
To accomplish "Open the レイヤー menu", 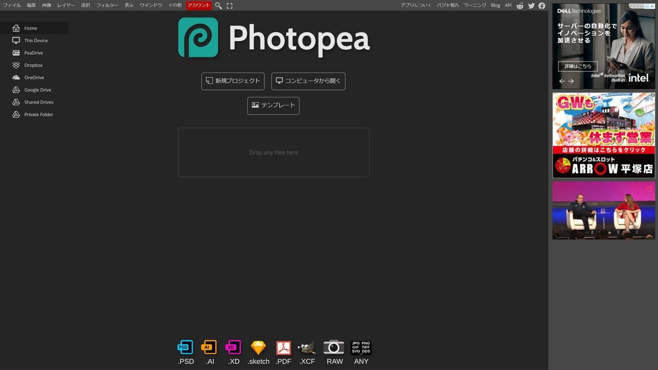I will (66, 5).
